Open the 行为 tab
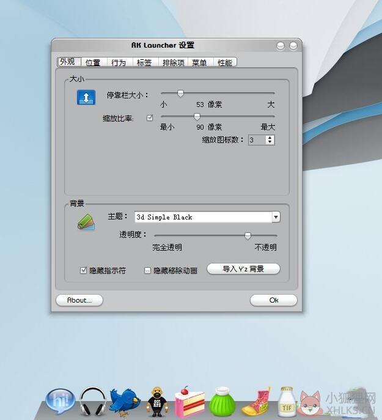Viewport: 382px width, 420px height. pos(119,62)
